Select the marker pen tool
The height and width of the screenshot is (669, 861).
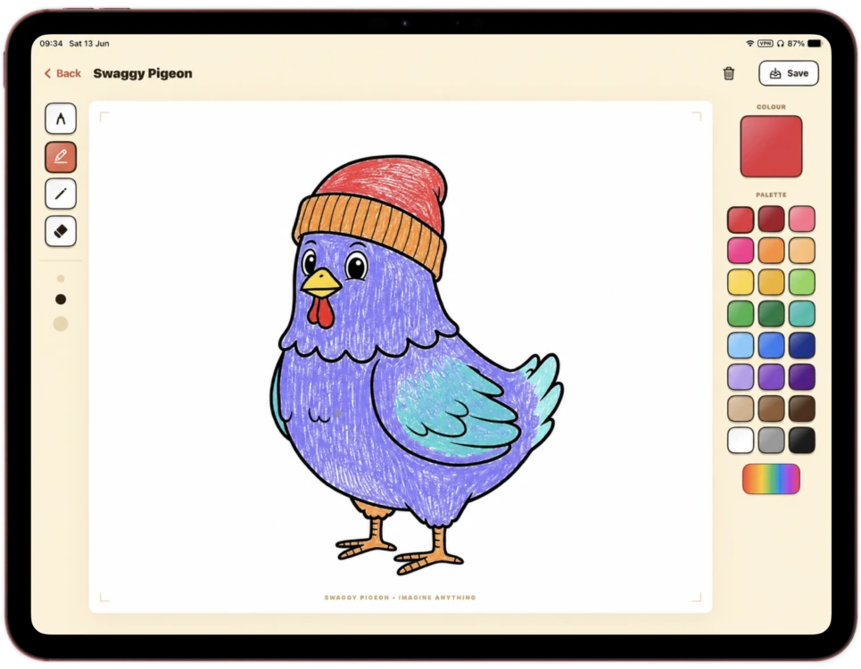point(61,119)
